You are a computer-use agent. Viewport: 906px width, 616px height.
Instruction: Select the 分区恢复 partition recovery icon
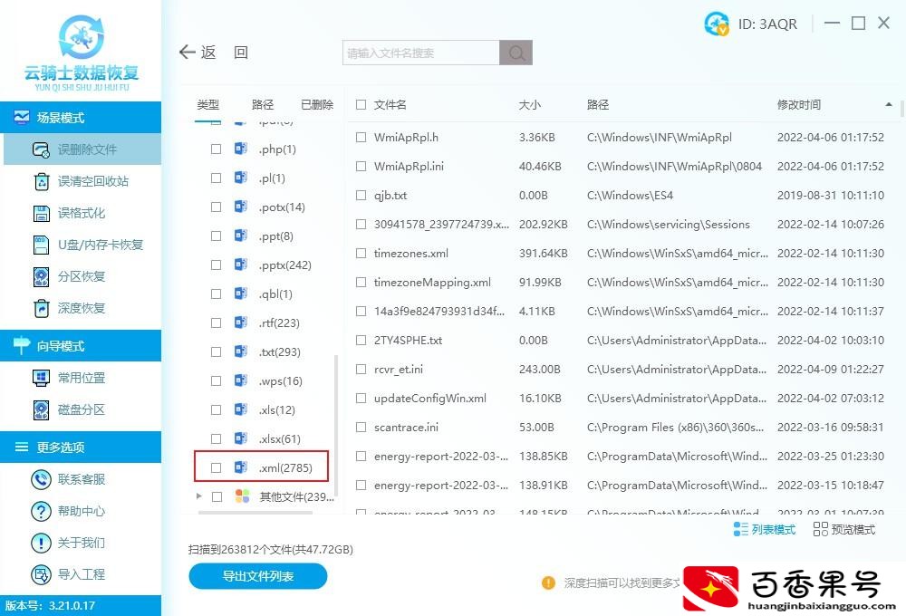tap(42, 277)
